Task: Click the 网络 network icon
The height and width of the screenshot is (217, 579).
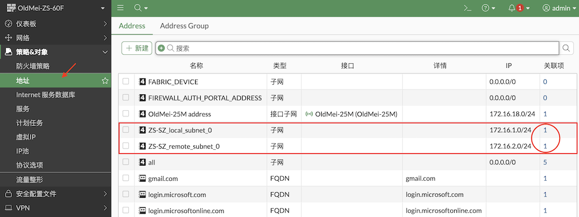Action: pos(8,38)
